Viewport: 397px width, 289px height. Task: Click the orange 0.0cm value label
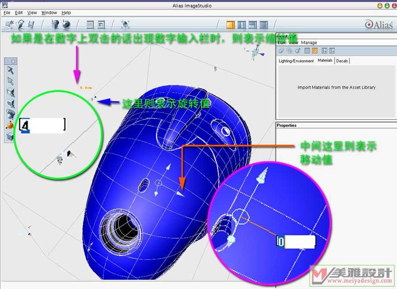click(86, 88)
